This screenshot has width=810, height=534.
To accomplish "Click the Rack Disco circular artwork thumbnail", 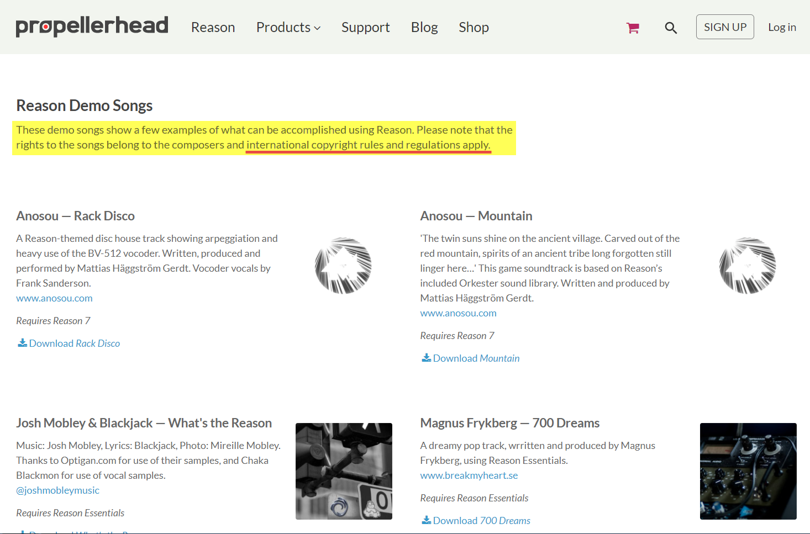I will click(343, 265).
